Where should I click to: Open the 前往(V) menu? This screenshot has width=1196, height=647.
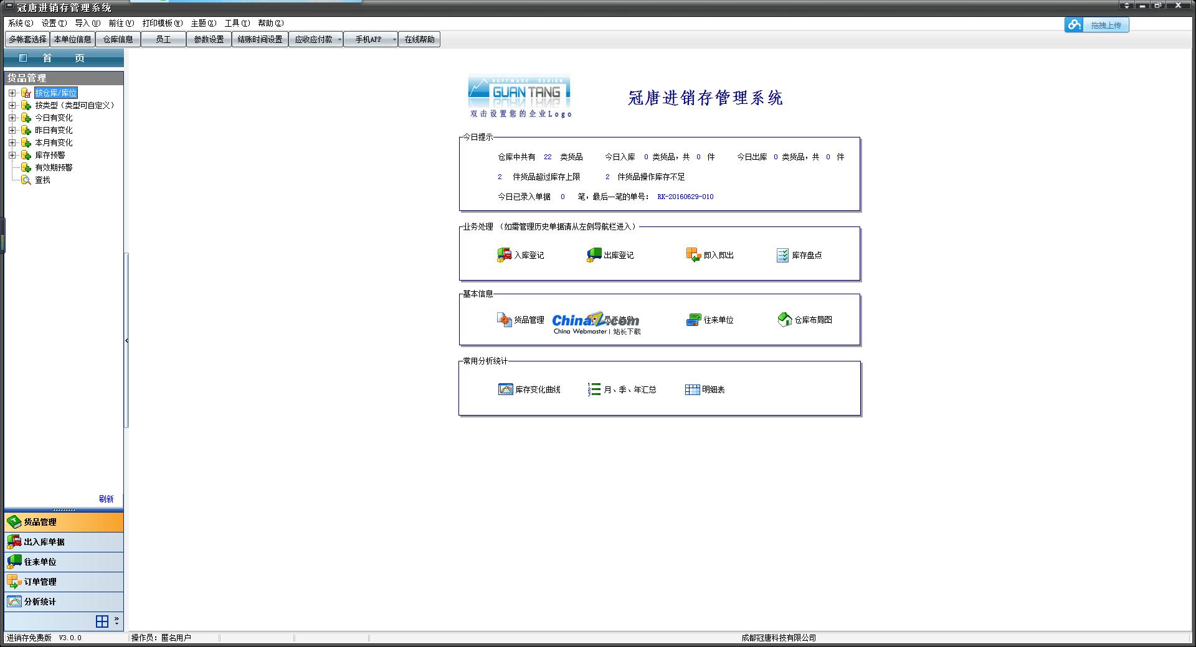coord(121,23)
